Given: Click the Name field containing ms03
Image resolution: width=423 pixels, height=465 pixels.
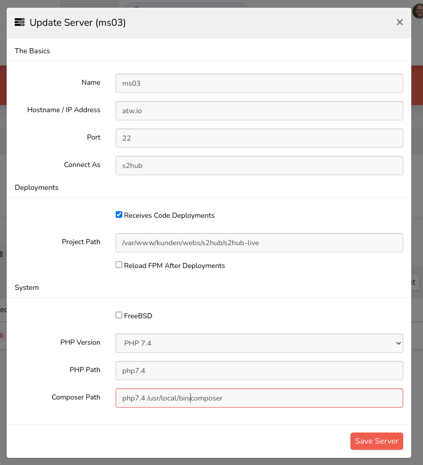Looking at the screenshot, I should 259,83.
